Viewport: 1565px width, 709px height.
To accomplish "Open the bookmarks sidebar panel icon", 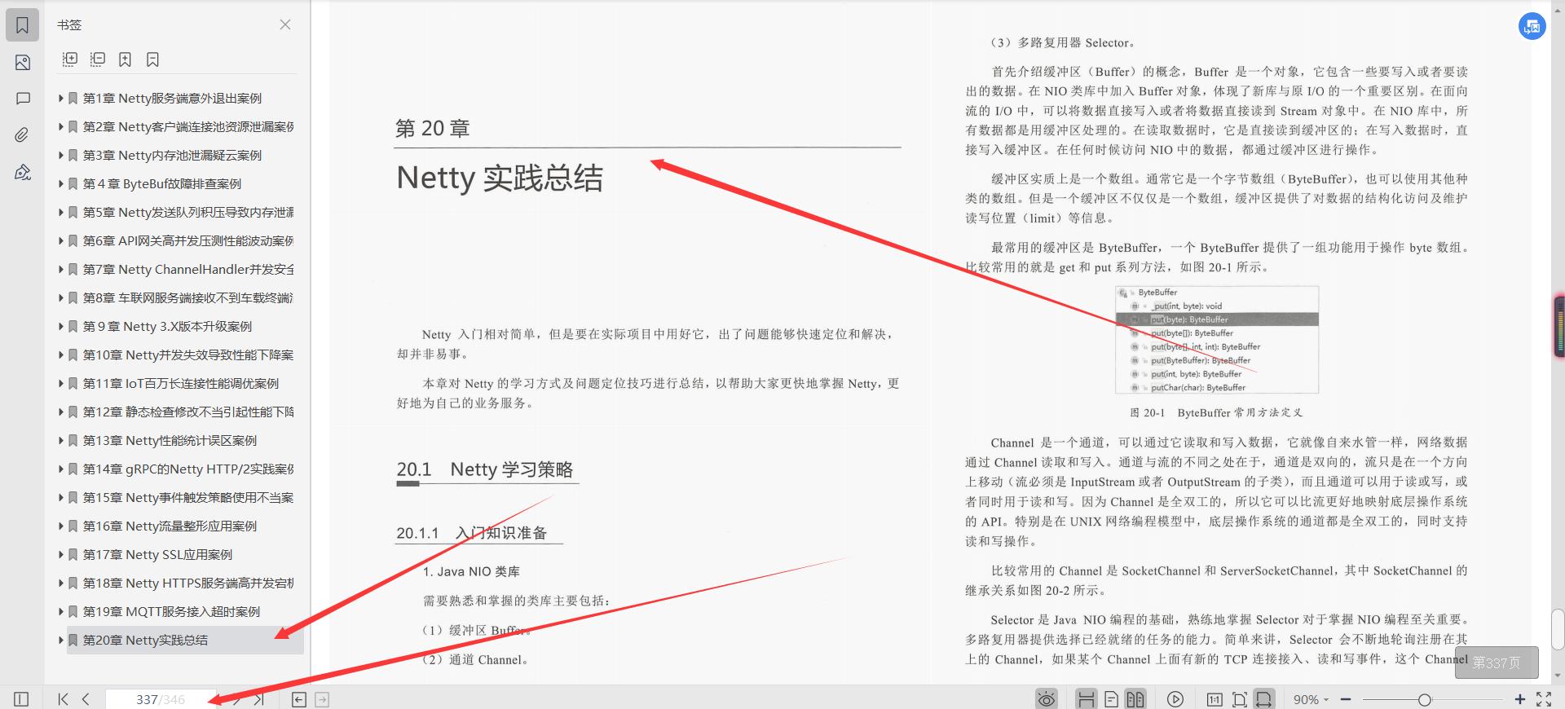I will pos(23,25).
